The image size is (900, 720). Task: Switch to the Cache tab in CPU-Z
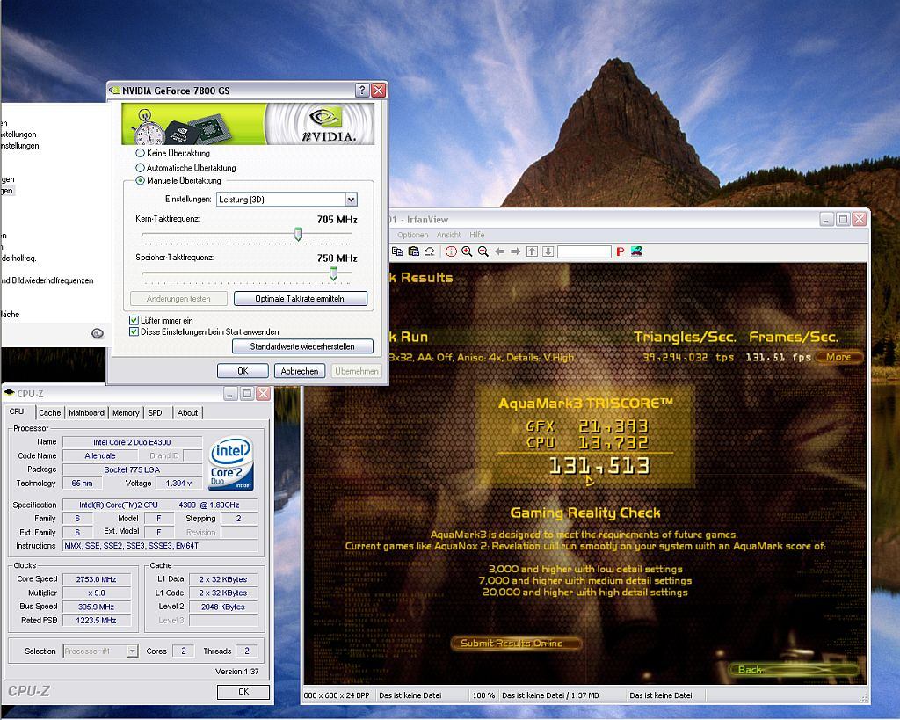coord(50,413)
